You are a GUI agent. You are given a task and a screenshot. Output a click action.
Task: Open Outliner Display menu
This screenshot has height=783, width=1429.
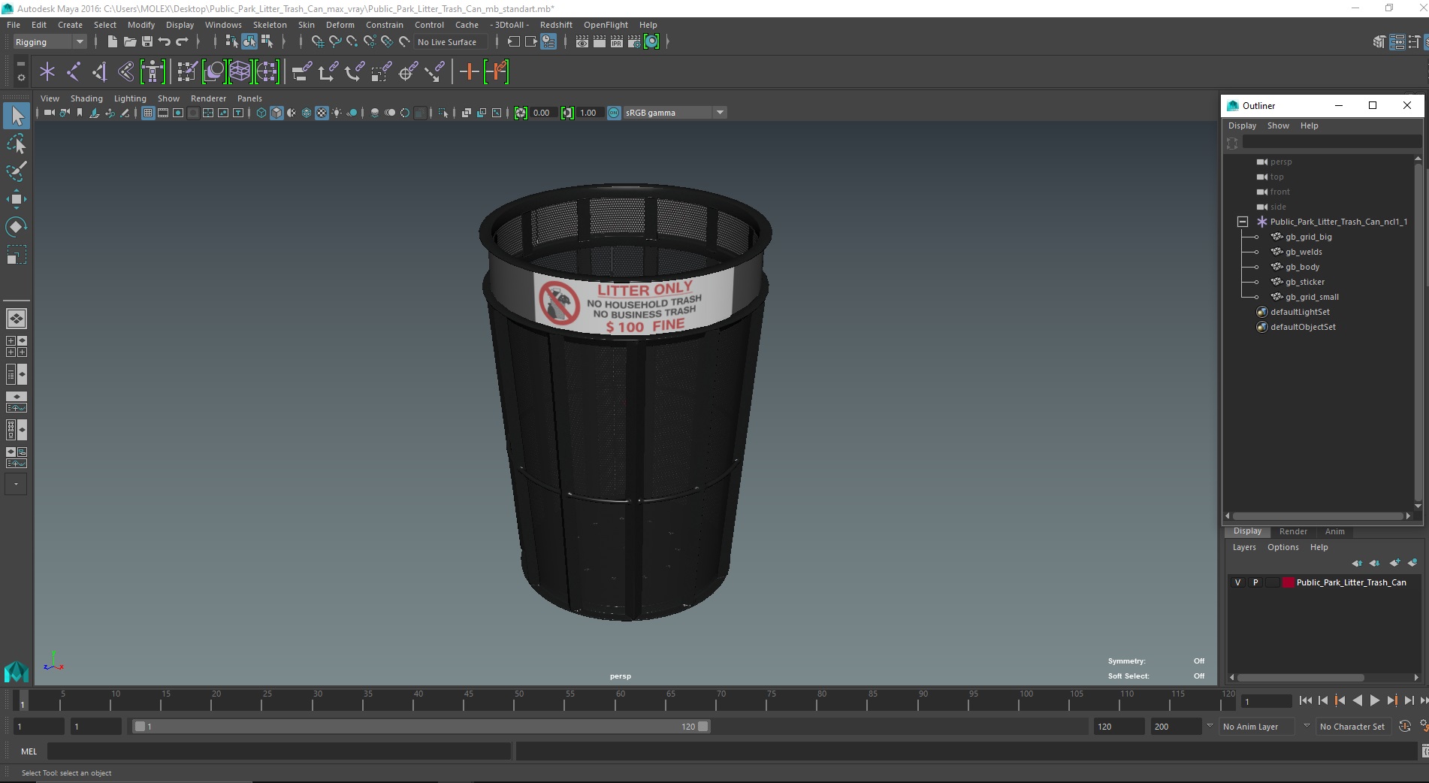(1242, 125)
